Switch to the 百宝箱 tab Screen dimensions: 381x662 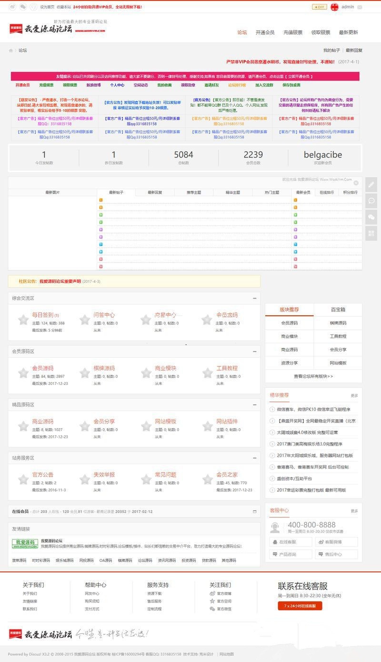pos(338,310)
